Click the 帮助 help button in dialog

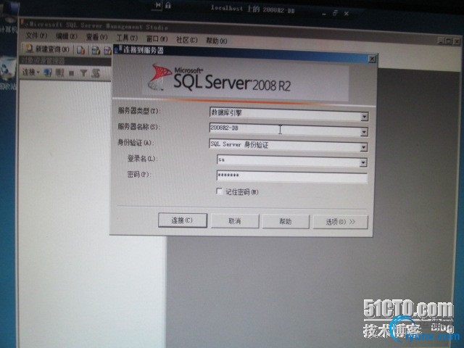286,222
